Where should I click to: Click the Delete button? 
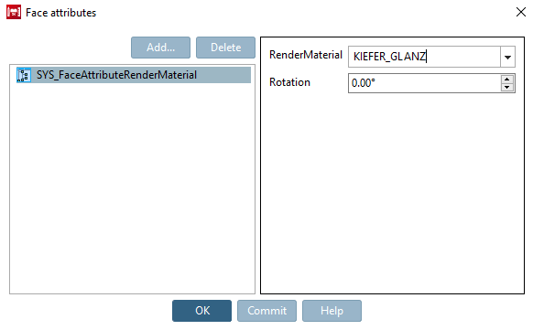coord(225,48)
